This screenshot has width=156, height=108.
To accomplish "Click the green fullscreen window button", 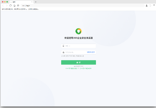I will (x=7, y=2).
